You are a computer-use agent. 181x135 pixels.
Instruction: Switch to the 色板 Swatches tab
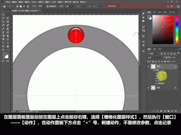pos(154,12)
